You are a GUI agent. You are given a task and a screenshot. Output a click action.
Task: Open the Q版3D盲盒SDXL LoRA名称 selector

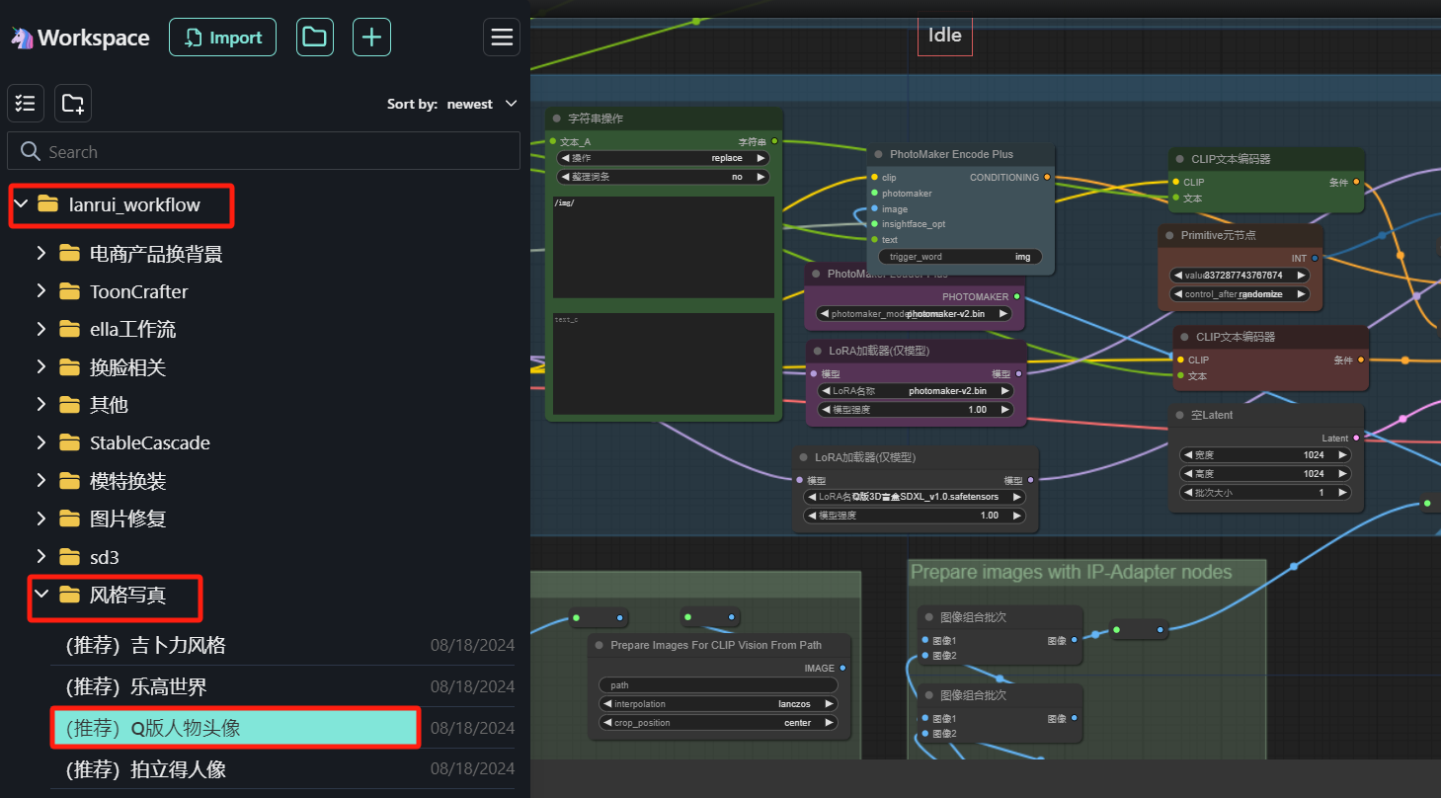point(916,497)
